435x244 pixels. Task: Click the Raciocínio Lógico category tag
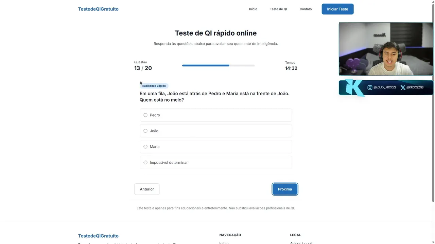[154, 86]
